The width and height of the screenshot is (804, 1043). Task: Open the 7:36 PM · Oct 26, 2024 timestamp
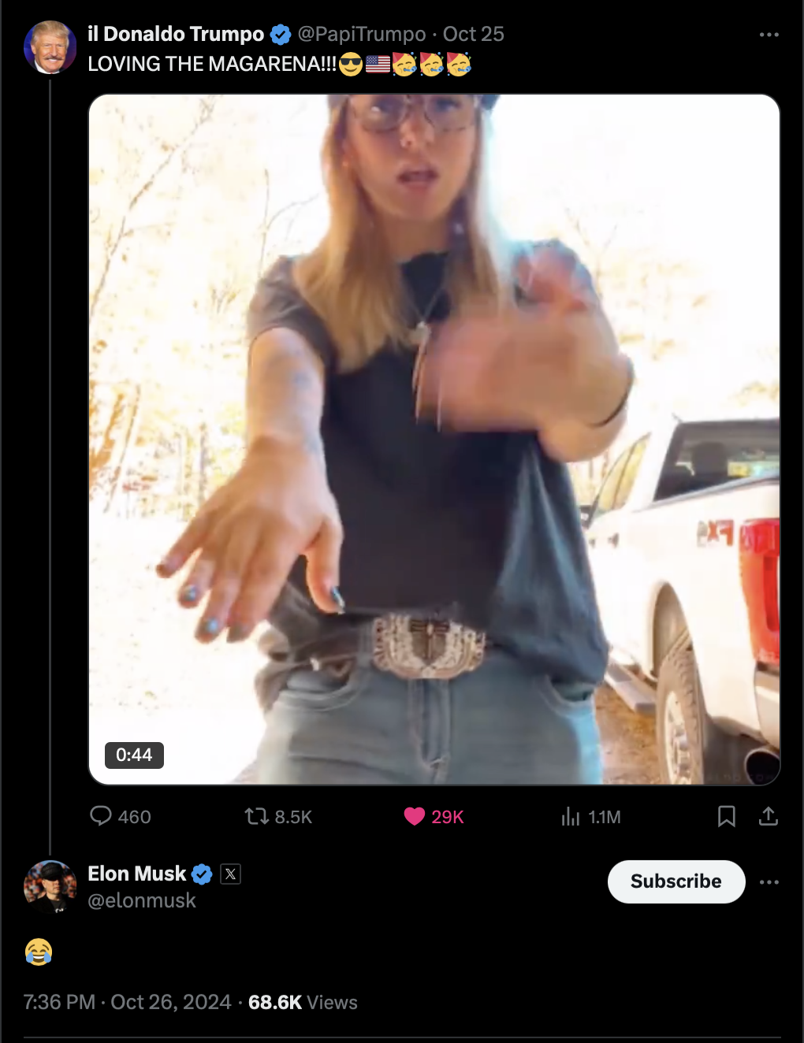pos(128,1002)
